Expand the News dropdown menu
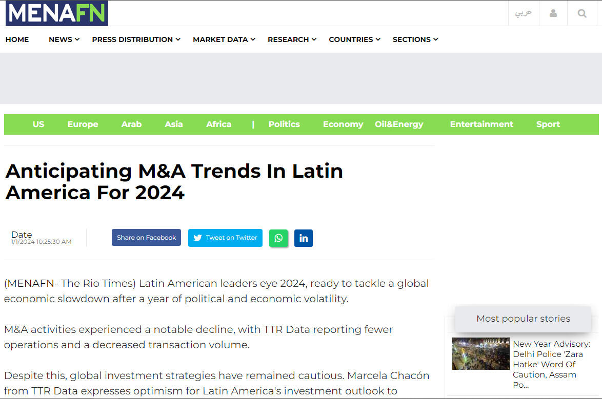This screenshot has height=399, width=602. pos(64,39)
